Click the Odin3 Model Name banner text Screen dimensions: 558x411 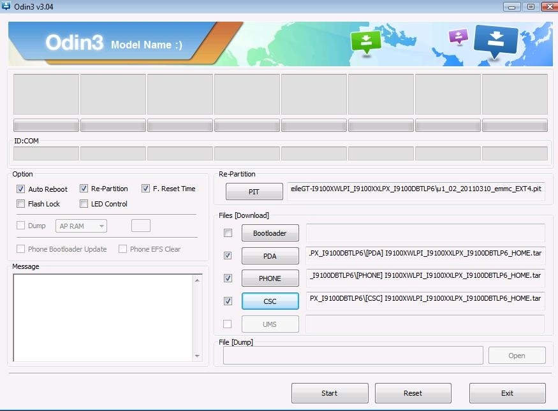pyautogui.click(x=114, y=43)
